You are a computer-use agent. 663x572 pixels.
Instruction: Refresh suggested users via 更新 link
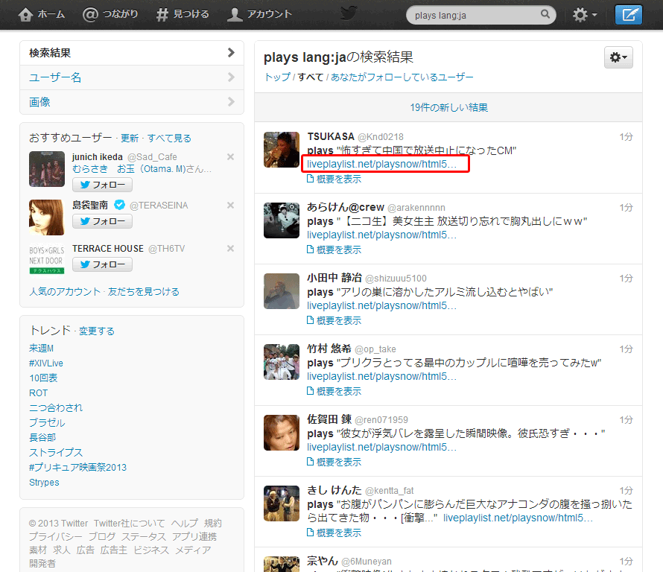(x=130, y=139)
